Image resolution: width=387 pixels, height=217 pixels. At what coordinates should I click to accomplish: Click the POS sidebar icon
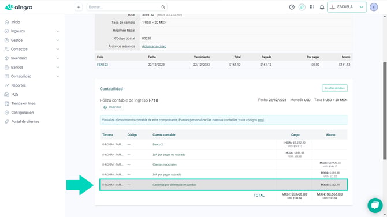tap(7, 95)
